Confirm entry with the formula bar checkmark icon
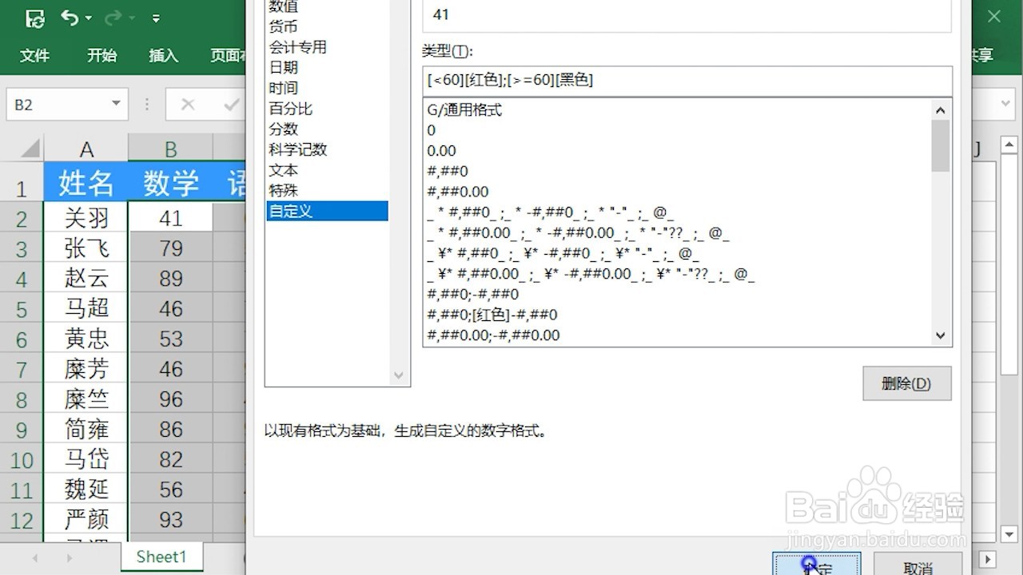This screenshot has height=575, width=1023. (x=232, y=105)
